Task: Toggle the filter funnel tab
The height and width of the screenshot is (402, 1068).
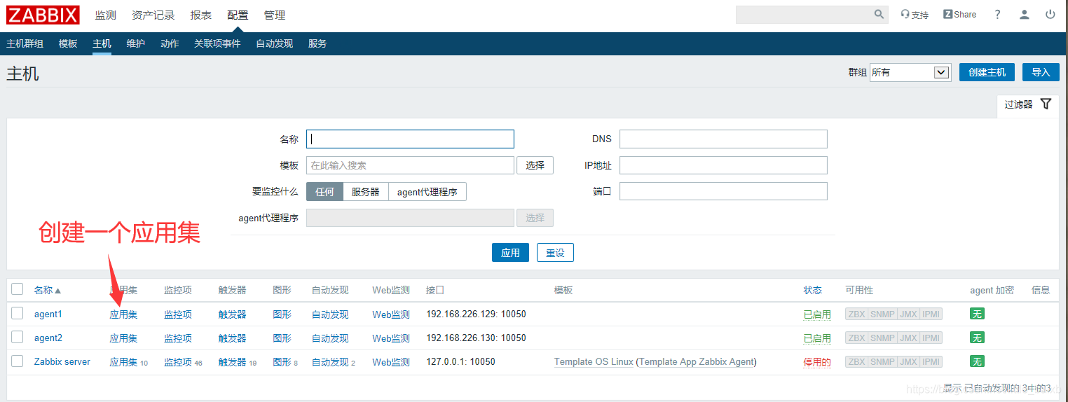Action: pos(1027,104)
